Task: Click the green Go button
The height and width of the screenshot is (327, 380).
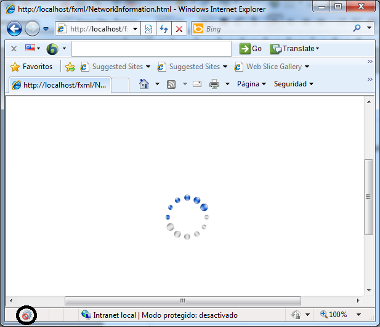Action: (x=250, y=49)
